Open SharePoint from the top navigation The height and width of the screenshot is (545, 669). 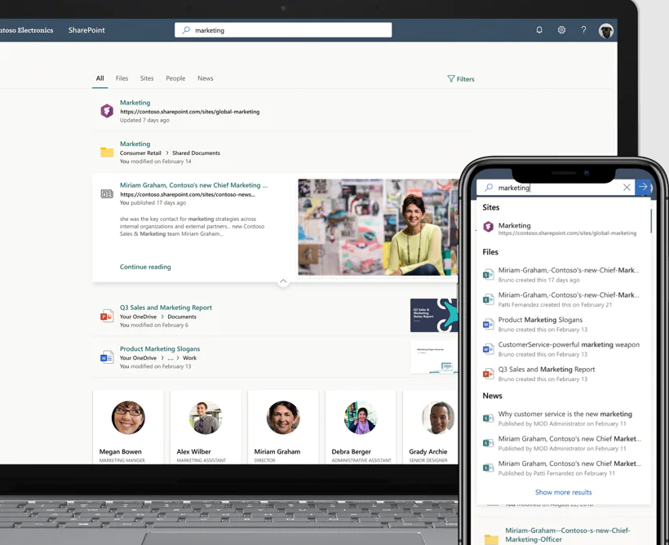[86, 29]
